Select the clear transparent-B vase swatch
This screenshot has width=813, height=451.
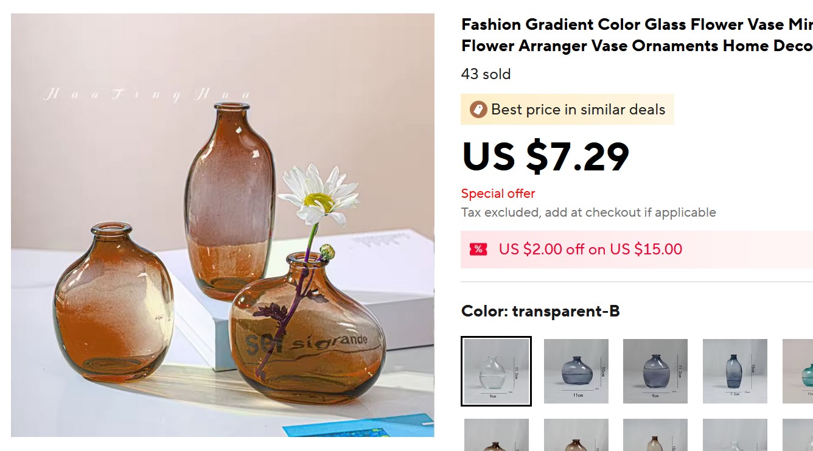pos(496,371)
